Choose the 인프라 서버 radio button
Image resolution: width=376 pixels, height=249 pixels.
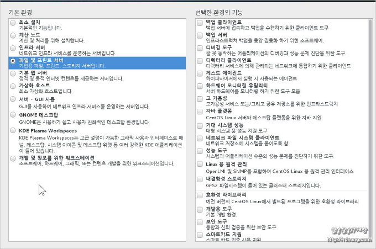[x=13, y=47]
